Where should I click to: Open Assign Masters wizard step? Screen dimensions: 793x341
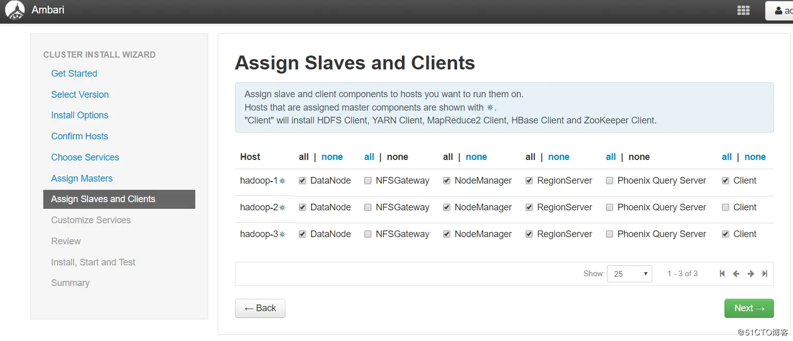82,178
